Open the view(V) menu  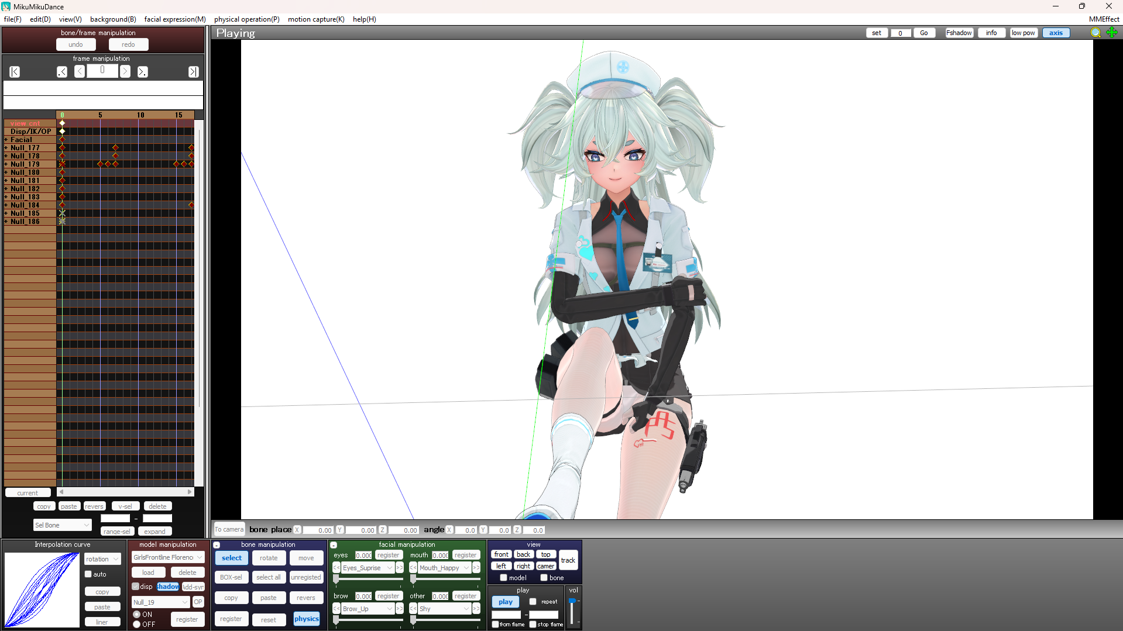point(70,19)
